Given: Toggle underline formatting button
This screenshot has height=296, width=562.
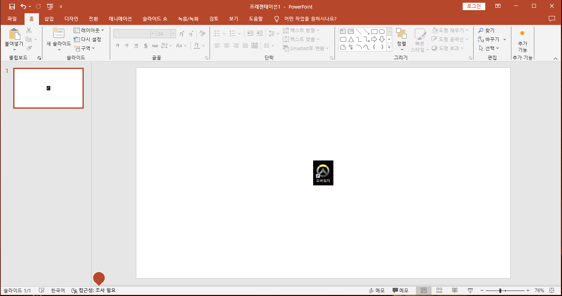Looking at the screenshot, I should pyautogui.click(x=136, y=46).
